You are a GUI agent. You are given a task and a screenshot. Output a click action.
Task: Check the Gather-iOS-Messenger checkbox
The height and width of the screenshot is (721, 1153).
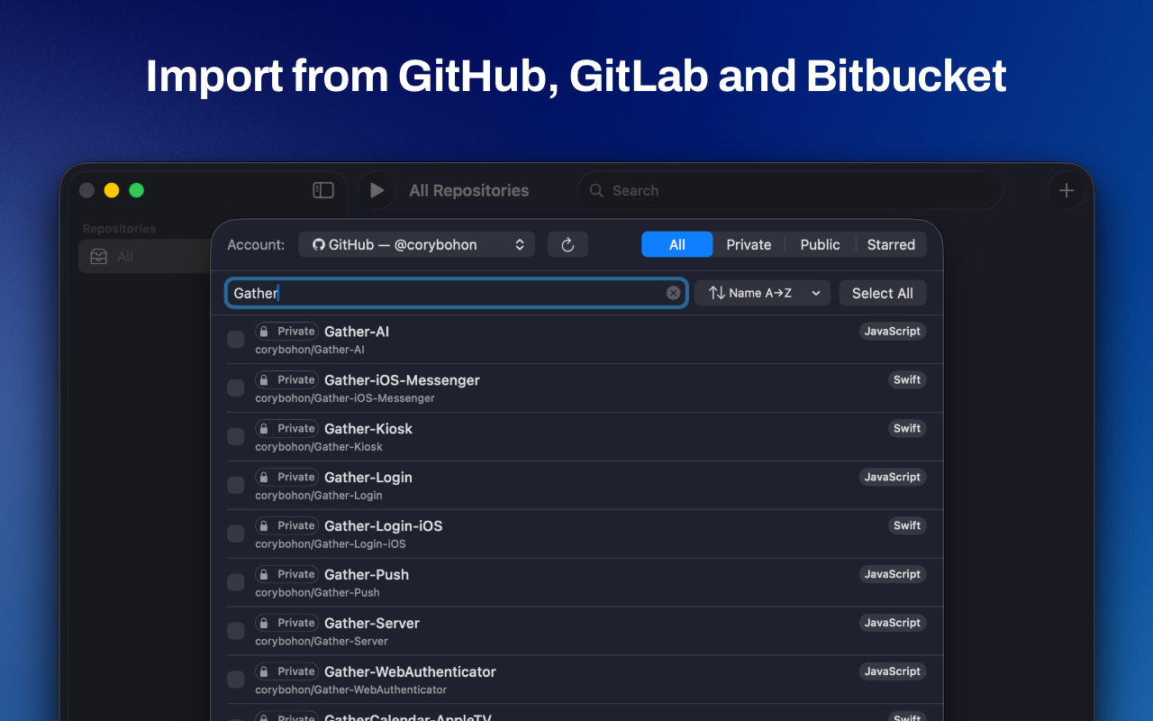(x=236, y=388)
